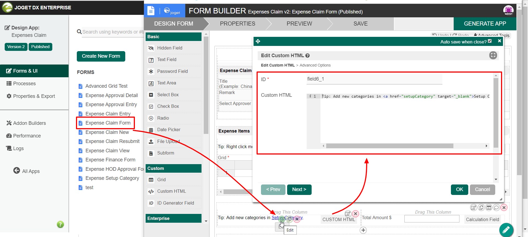This screenshot has width=528, height=237.
Task: Click the Next > button
Action: 299,189
